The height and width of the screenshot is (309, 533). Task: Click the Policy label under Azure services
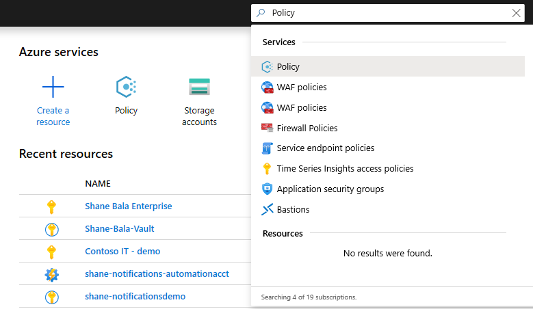[126, 111]
